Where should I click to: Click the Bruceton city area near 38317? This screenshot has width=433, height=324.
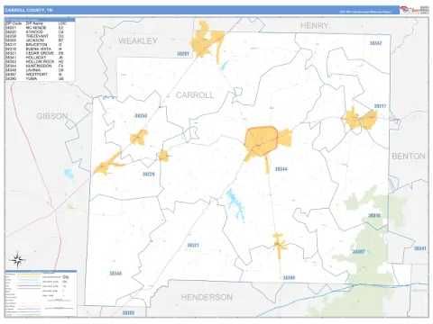pos(361,120)
